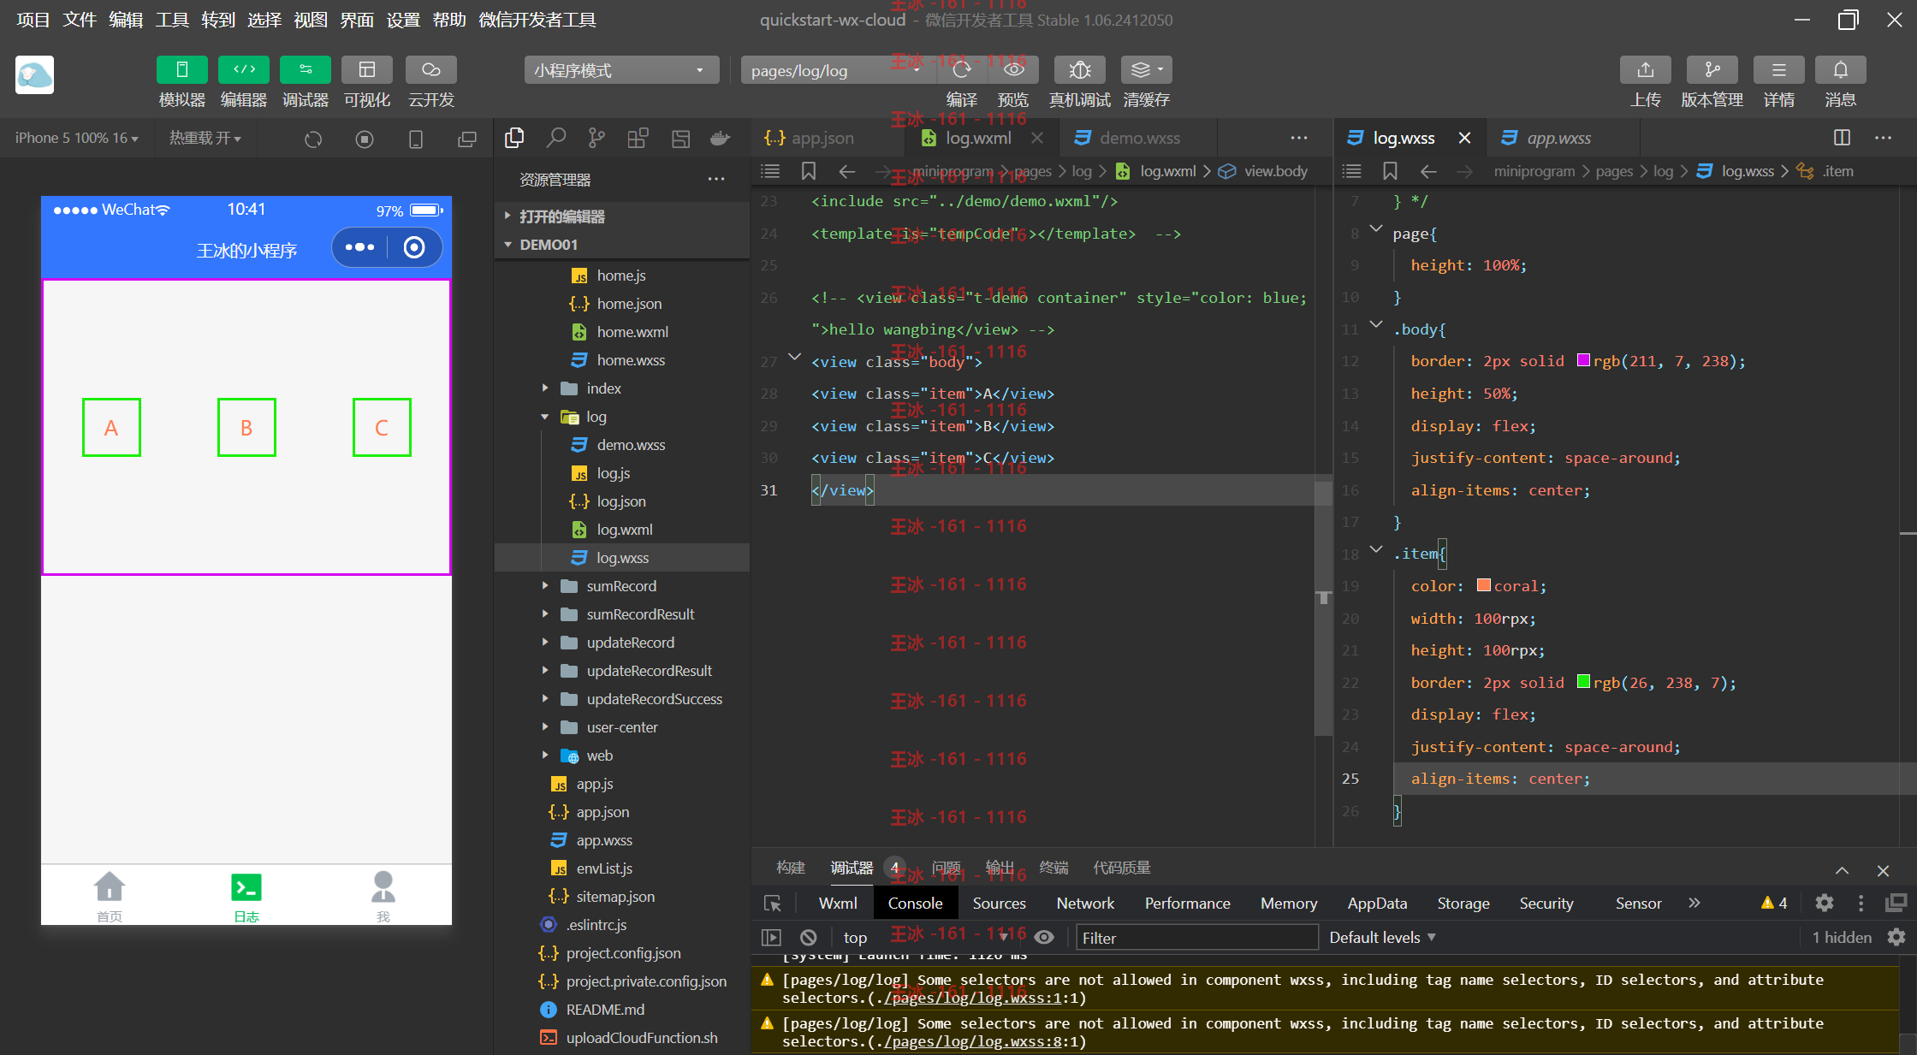Screen dimensions: 1917x1055
Task: Toggle the visualization (可视化) panel
Action: point(367,70)
